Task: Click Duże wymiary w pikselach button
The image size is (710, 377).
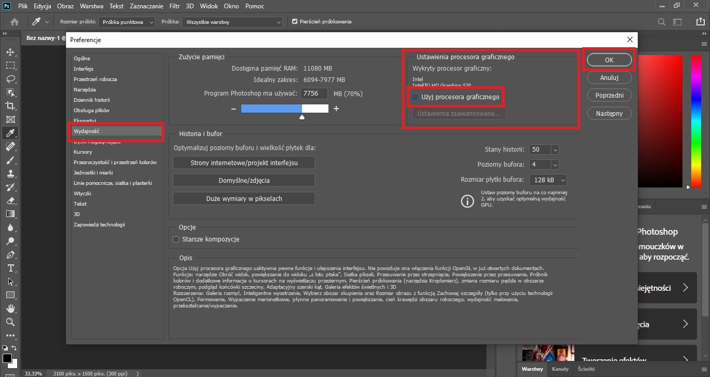Action: tap(244, 198)
